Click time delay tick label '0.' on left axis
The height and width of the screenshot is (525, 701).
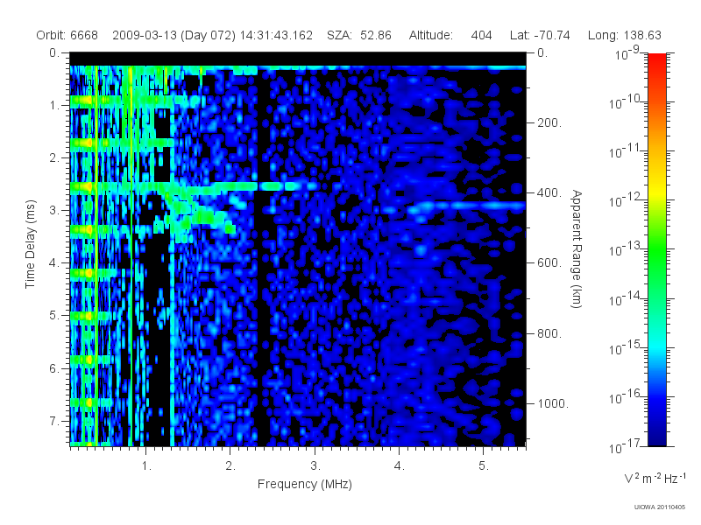(54, 53)
